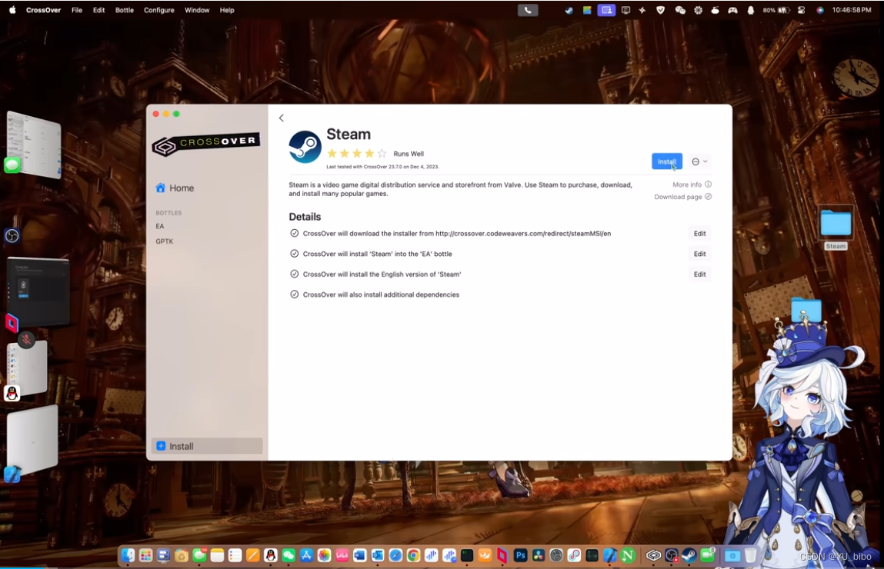
Task: Open the CrossOver menu
Action: pos(43,10)
